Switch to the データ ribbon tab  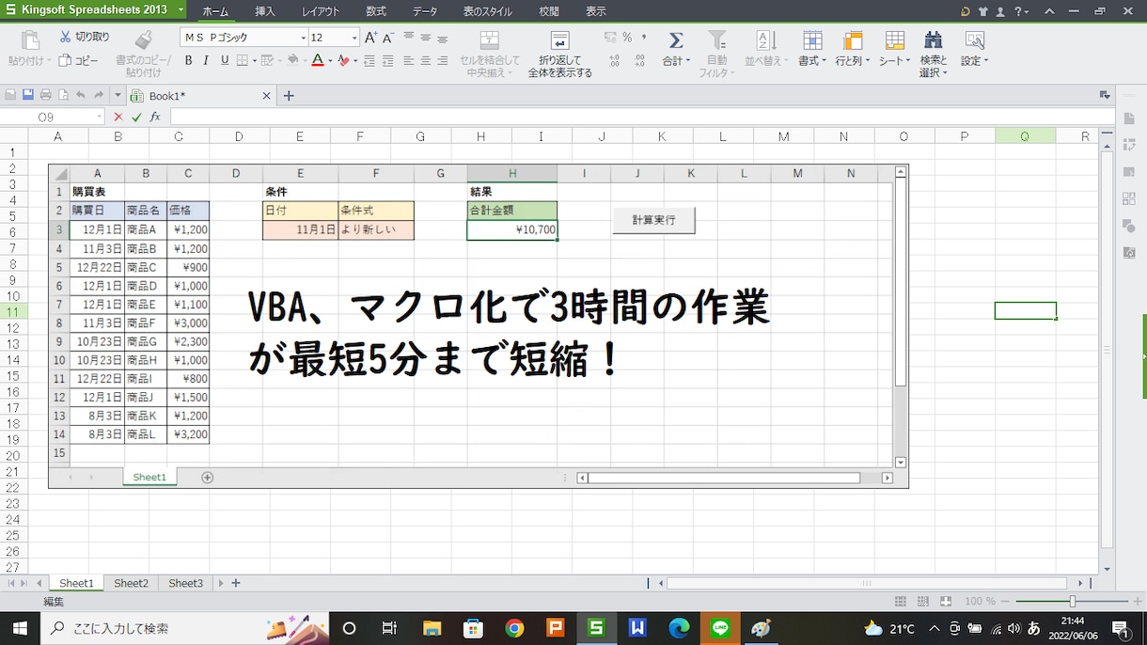424,11
